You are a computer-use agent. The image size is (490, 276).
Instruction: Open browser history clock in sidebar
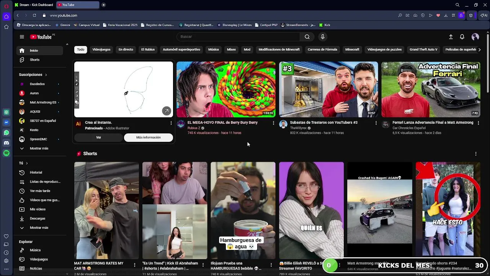pyautogui.click(x=6, y=253)
